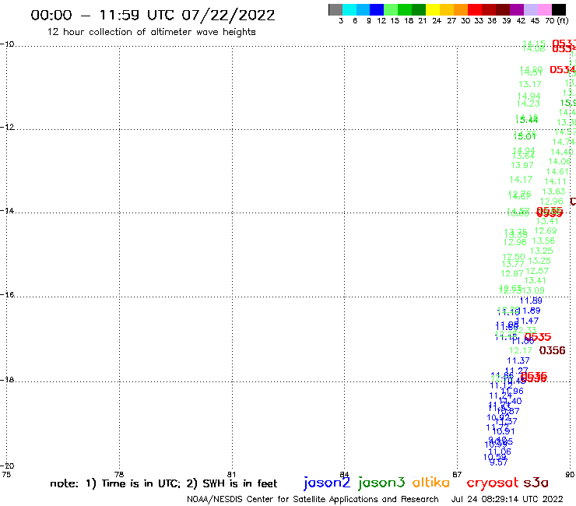Click the s3a legend label
576x506 pixels.
coord(536,483)
